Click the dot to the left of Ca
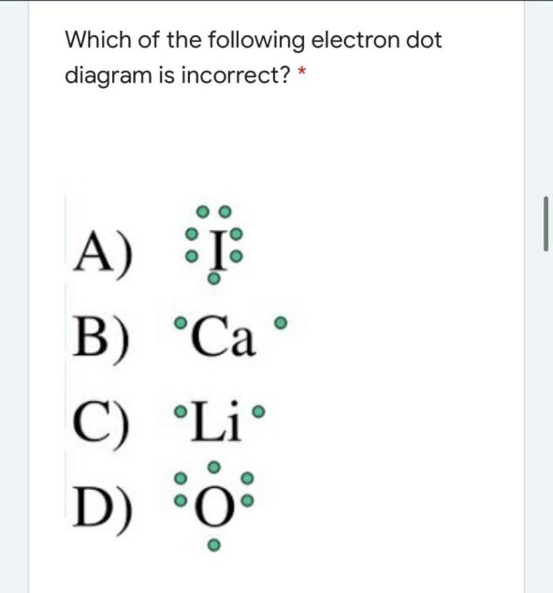The height and width of the screenshot is (593, 553). pyautogui.click(x=181, y=322)
